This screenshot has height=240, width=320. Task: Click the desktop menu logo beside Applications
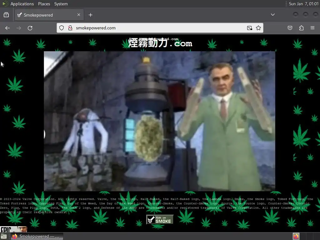click(5, 4)
